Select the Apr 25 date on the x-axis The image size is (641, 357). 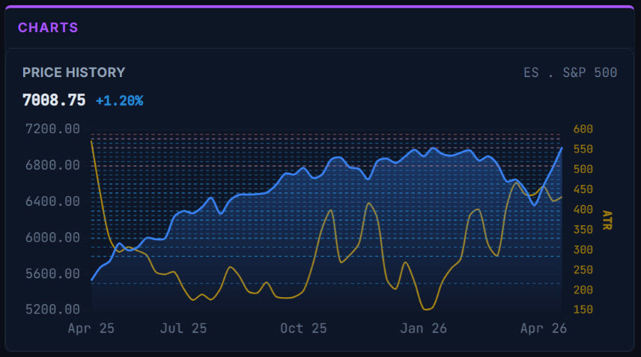91,328
